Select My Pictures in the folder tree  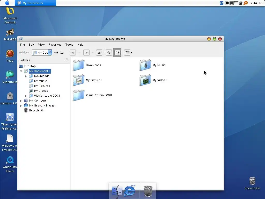(42, 86)
